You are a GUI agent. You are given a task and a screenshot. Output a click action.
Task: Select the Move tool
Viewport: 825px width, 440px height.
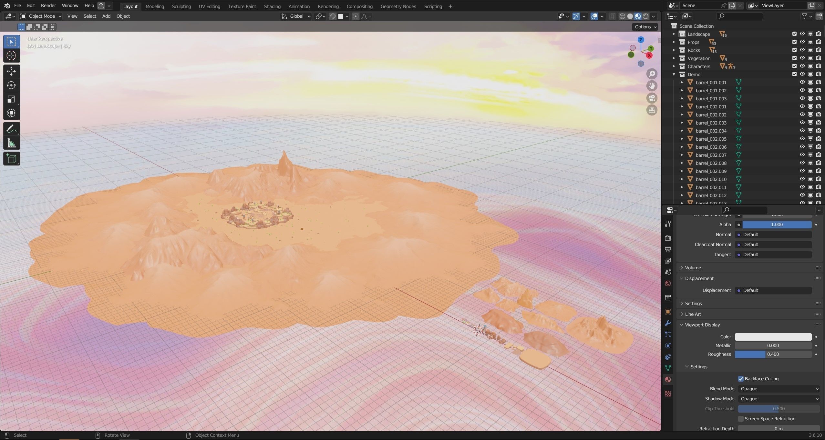coord(11,71)
